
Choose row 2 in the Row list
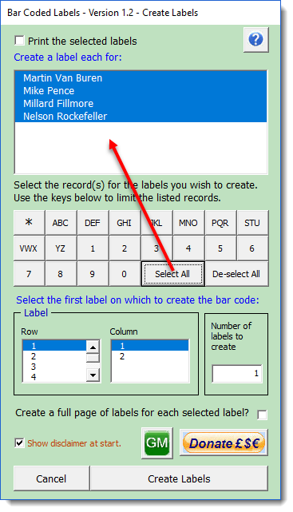point(54,356)
